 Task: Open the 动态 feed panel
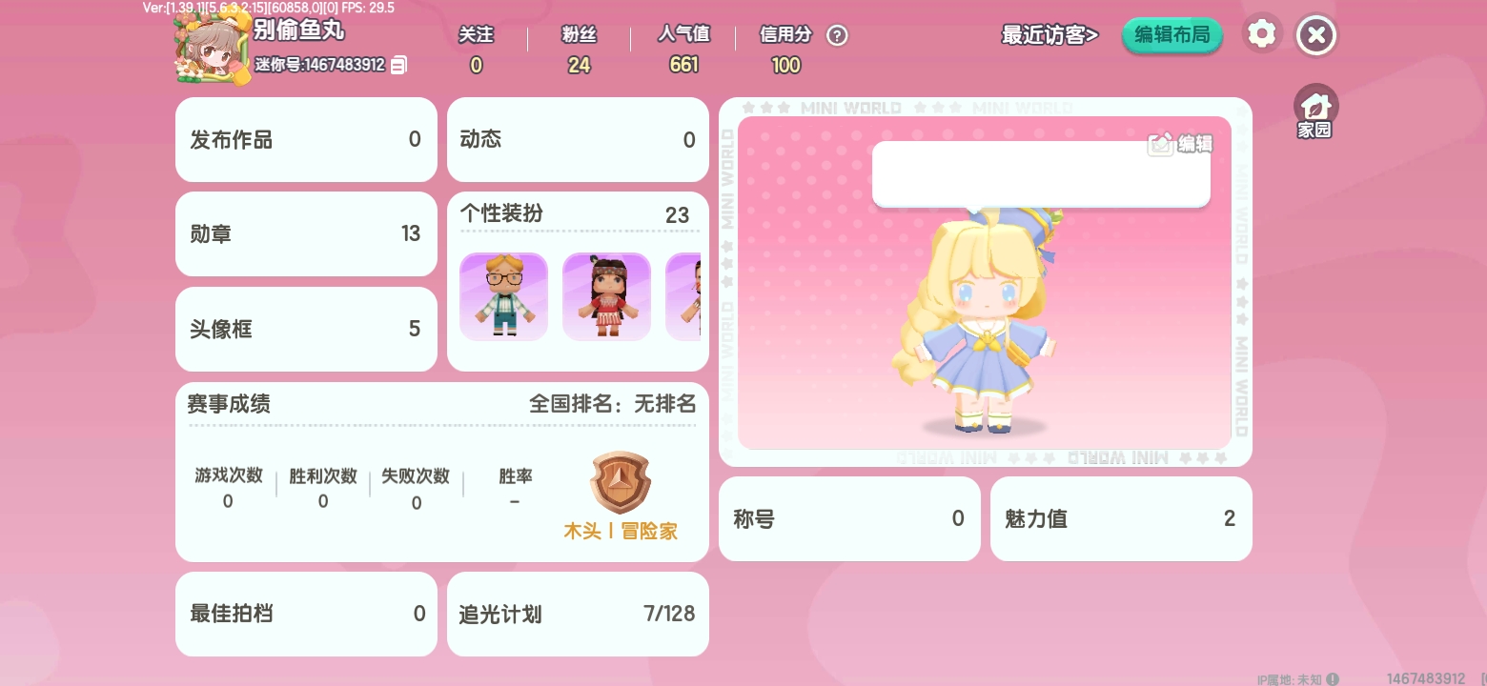[578, 139]
